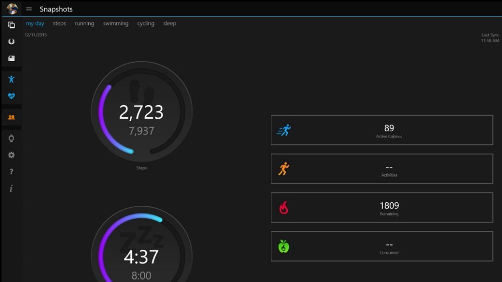Click the 'Last Sync 11:58 AM' text
The height and width of the screenshot is (282, 502).
click(x=490, y=38)
